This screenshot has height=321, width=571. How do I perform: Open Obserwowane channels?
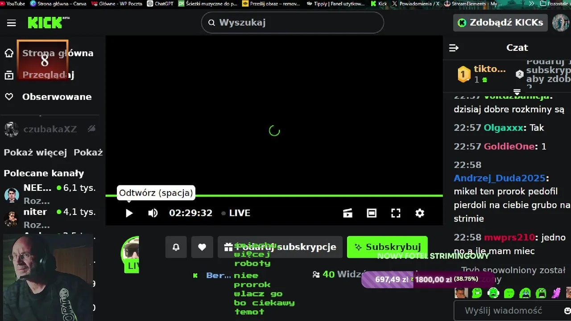tap(57, 97)
